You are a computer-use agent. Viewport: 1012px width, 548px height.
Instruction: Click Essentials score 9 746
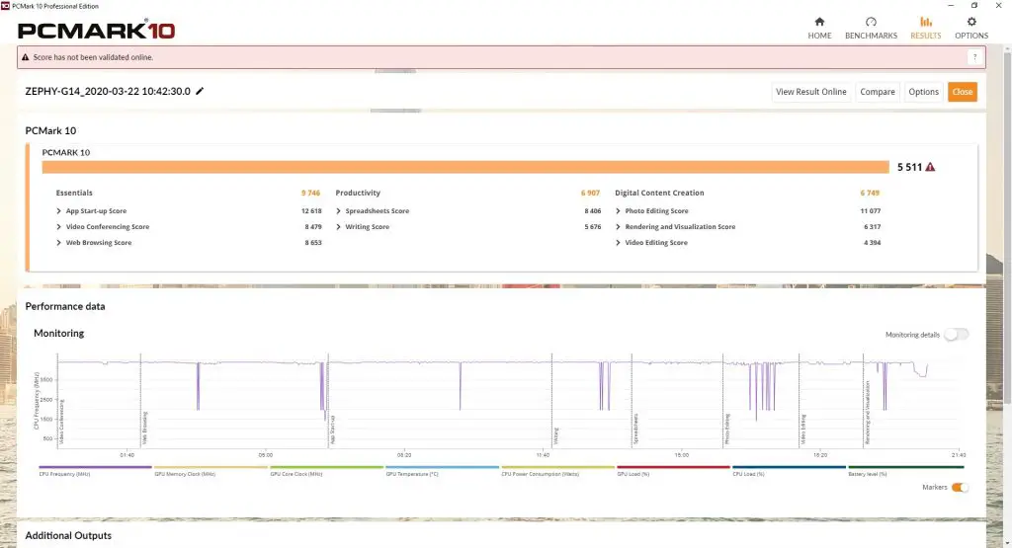310,193
